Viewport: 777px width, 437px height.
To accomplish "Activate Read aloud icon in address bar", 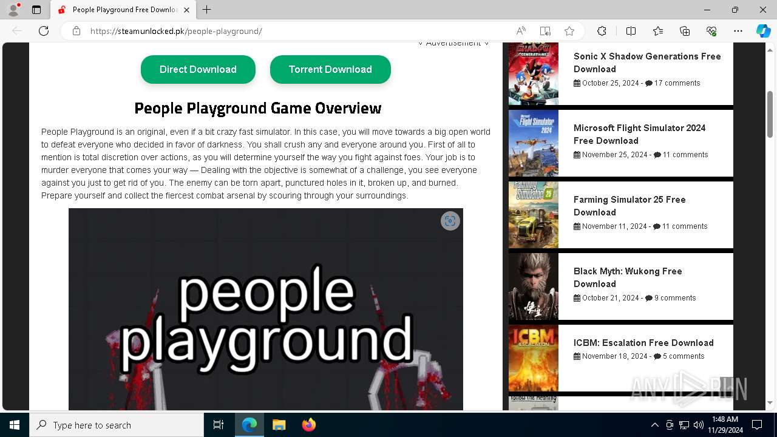I will coord(521,31).
